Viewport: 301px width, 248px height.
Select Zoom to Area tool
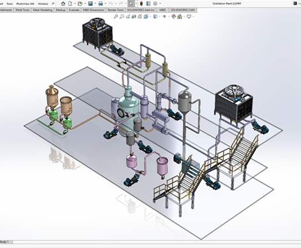pos(122,17)
